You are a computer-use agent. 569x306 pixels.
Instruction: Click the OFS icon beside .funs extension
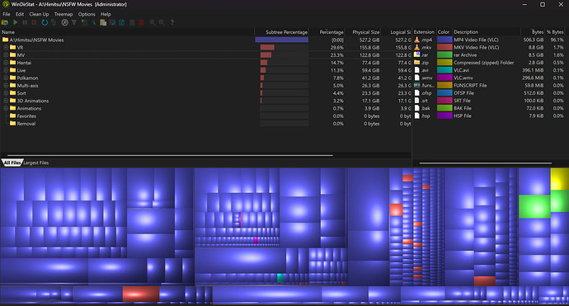[417, 85]
